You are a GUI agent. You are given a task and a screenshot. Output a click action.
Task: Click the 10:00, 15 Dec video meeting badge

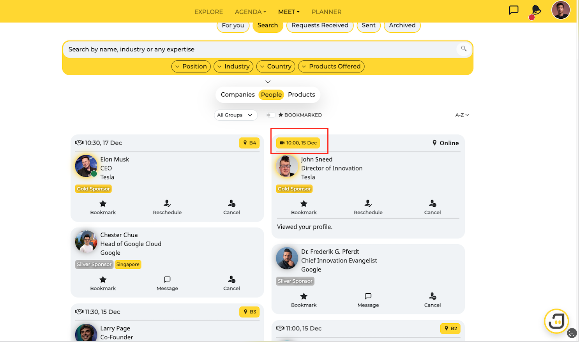[298, 143]
